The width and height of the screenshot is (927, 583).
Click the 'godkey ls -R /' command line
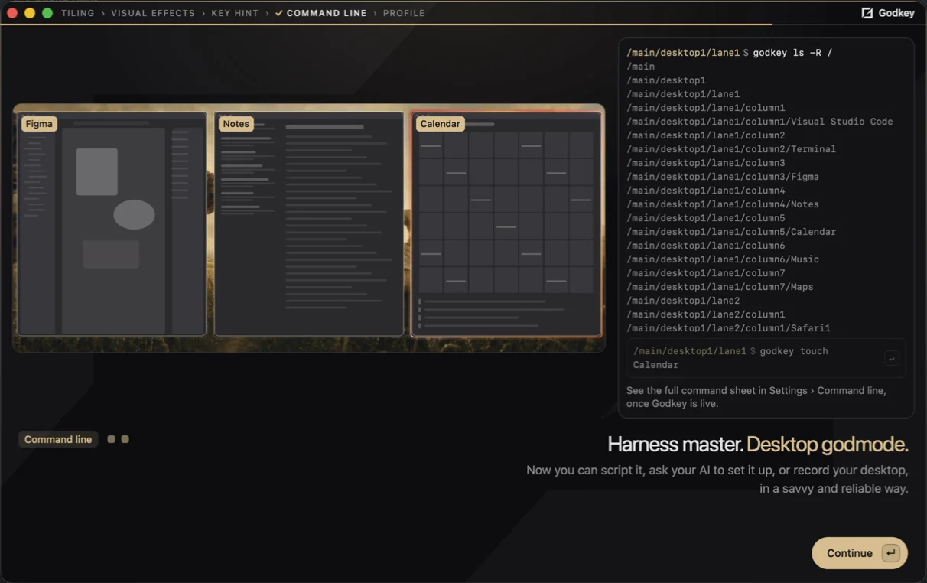click(730, 53)
